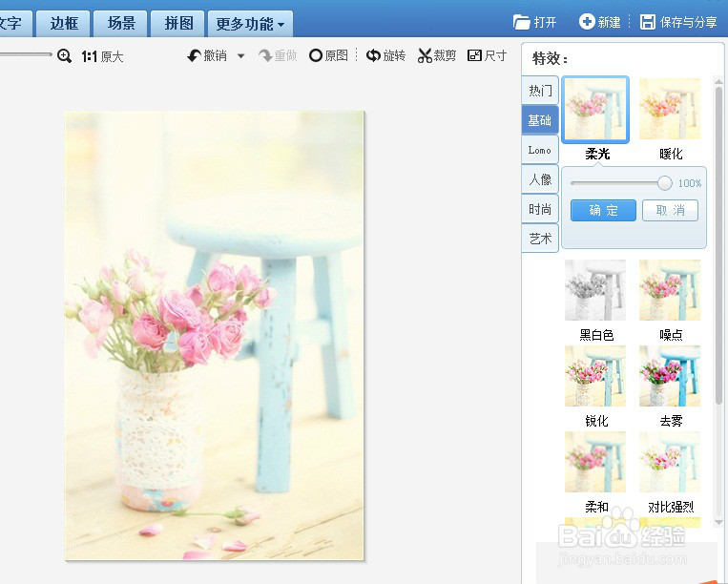Open the 更多功能 dropdown menu
The width and height of the screenshot is (728, 584).
(250, 23)
